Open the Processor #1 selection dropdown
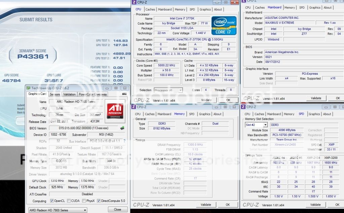344x213 pixels. pyautogui.click(x=168, y=90)
